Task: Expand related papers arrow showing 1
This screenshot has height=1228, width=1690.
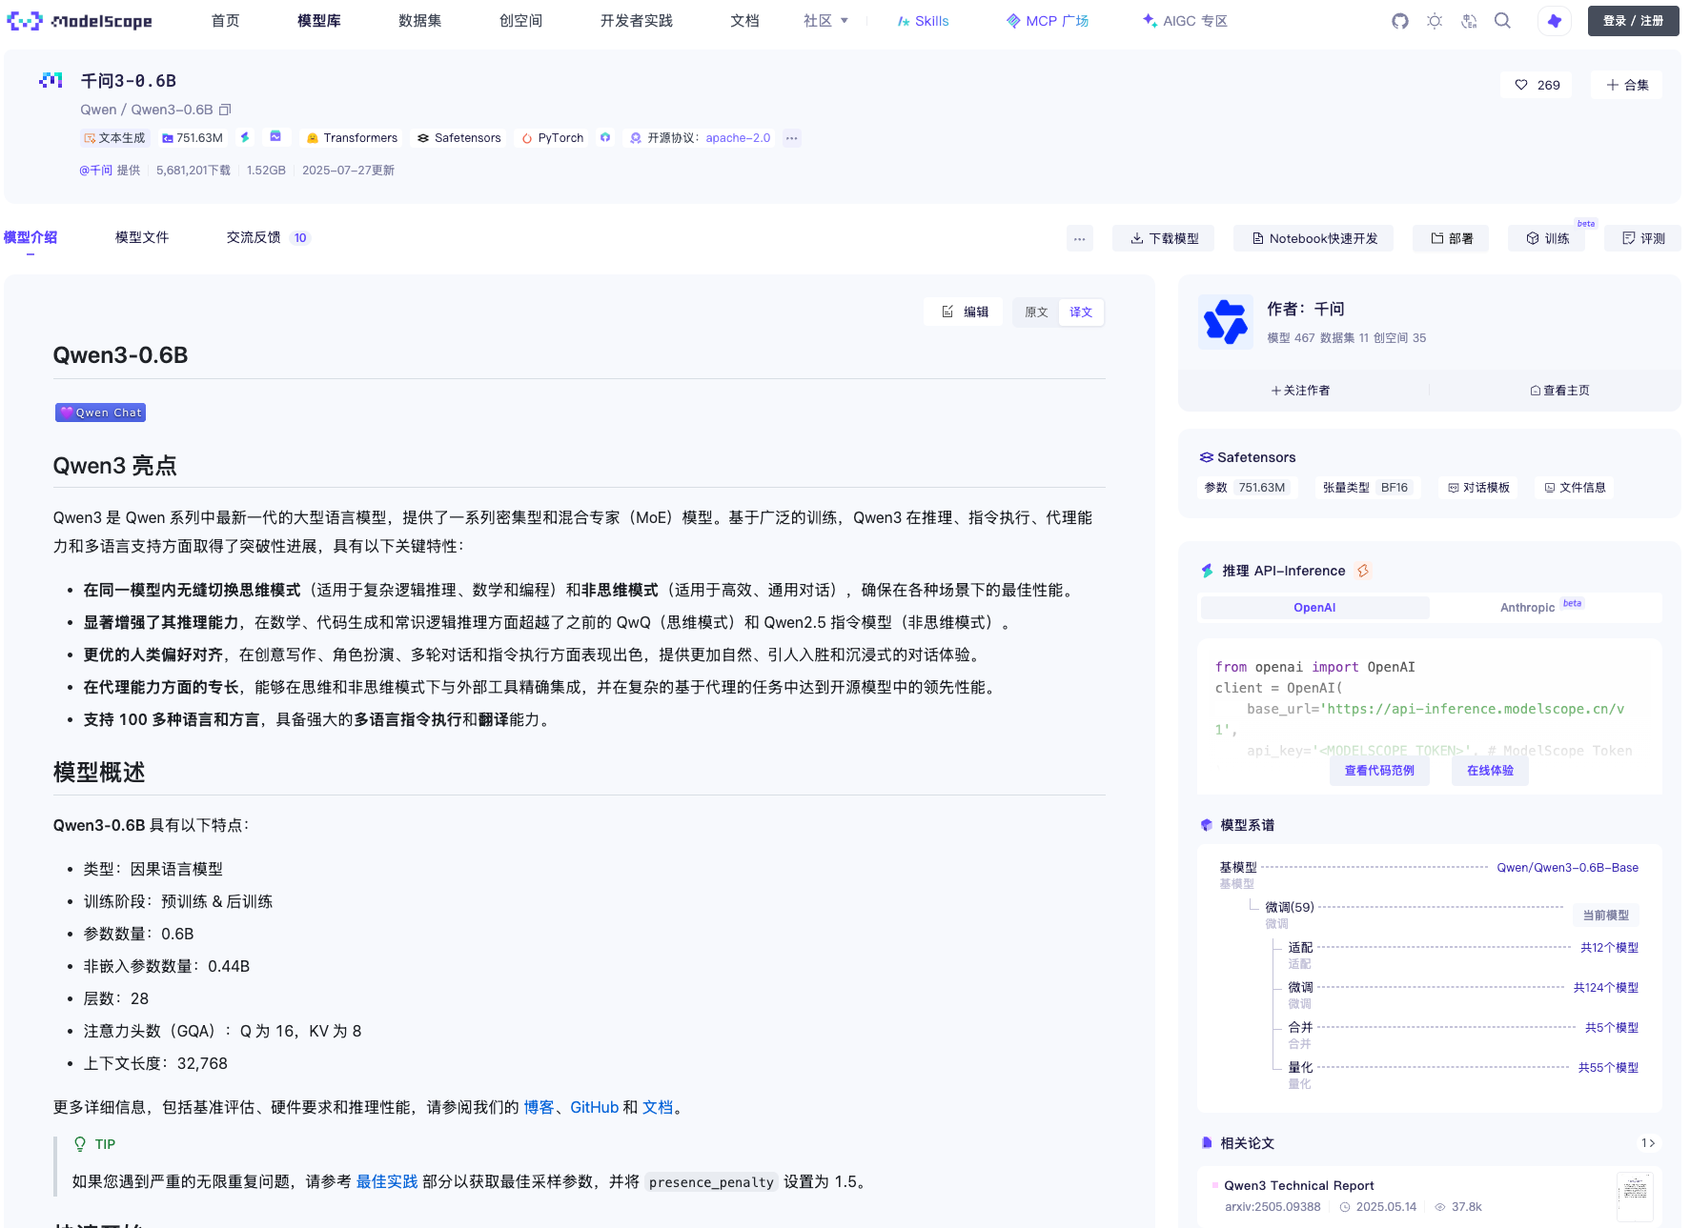Action: point(1647,1143)
